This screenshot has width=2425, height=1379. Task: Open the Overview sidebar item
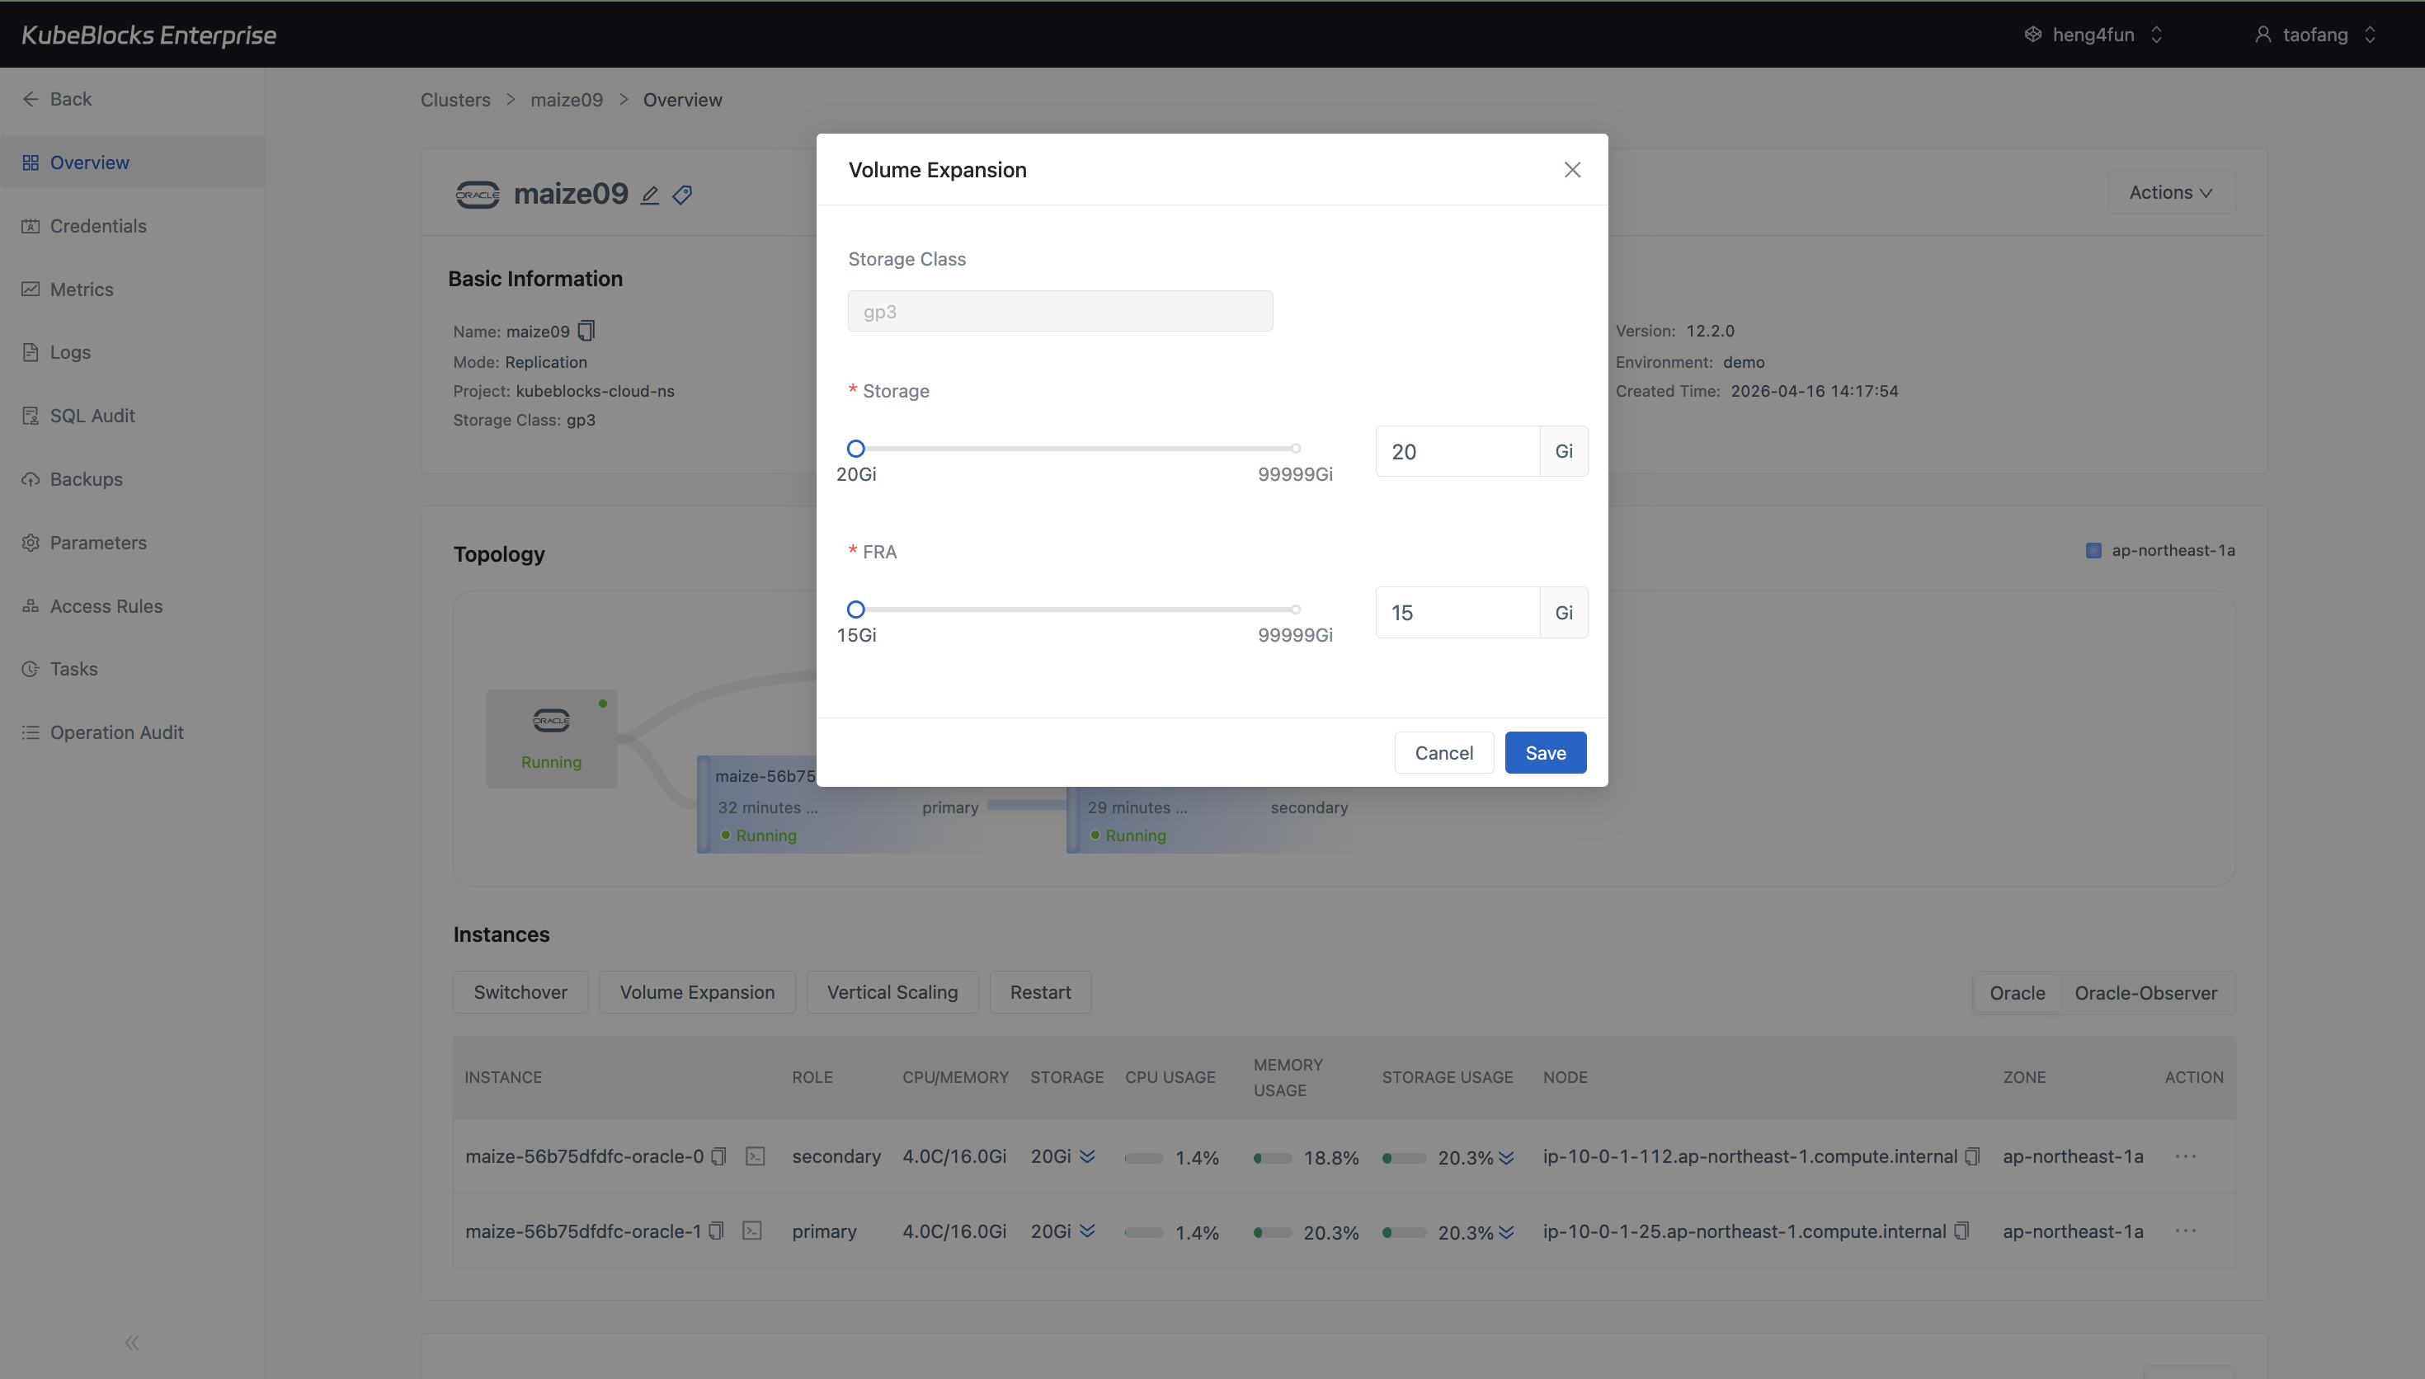click(133, 163)
